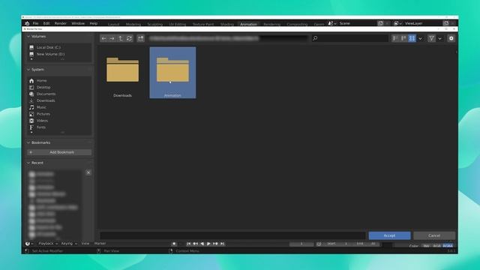This screenshot has width=480, height=270.
Task: Open the Edit menu
Action: coord(46,23)
